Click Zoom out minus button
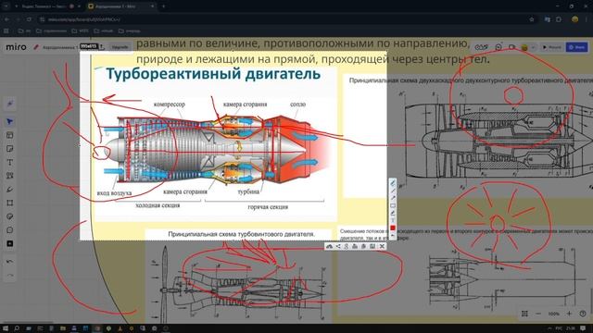 point(538,314)
